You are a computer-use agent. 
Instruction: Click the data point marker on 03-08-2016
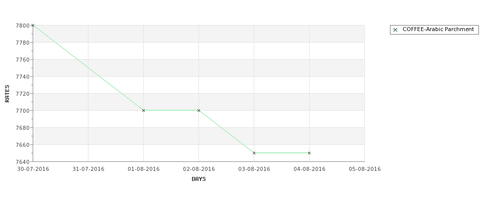(254, 153)
